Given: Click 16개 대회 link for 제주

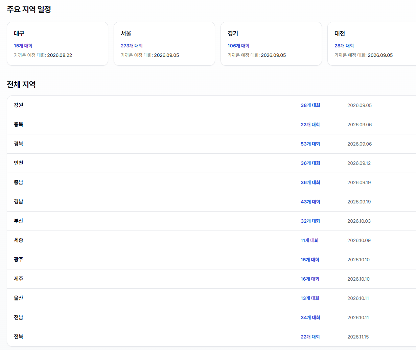Looking at the screenshot, I should point(310,279).
